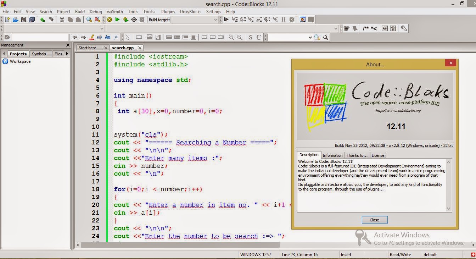Open the wxSmith menu
Viewport: 476px width, 259px height.
coord(115,12)
